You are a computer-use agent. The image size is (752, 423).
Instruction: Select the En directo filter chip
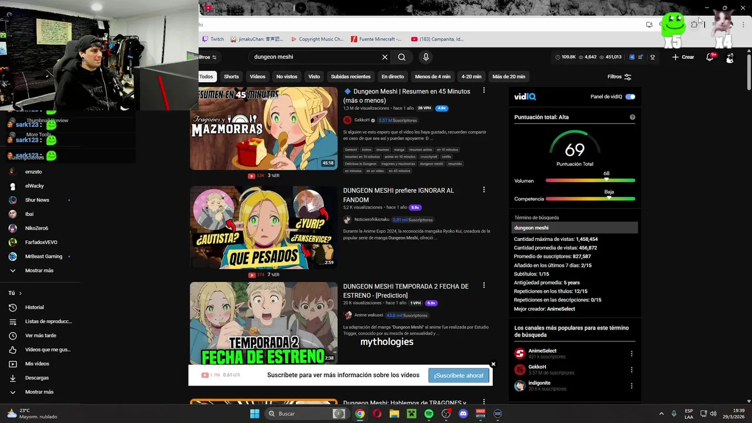pos(392,76)
